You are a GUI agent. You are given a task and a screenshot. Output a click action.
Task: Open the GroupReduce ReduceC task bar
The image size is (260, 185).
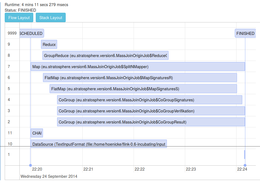[105, 56]
